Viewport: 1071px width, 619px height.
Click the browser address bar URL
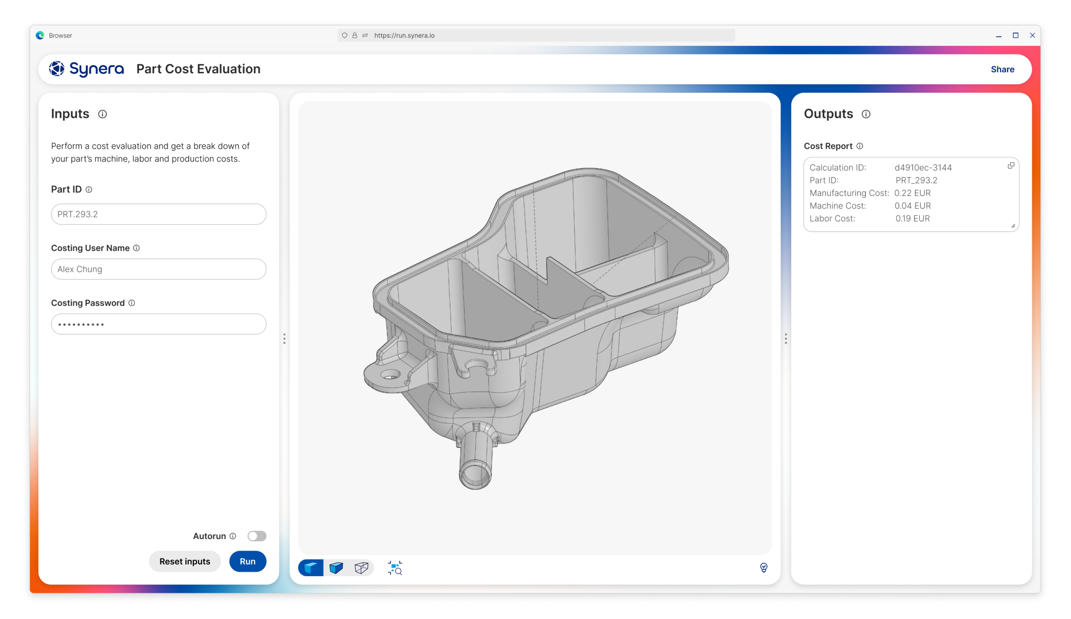point(404,36)
